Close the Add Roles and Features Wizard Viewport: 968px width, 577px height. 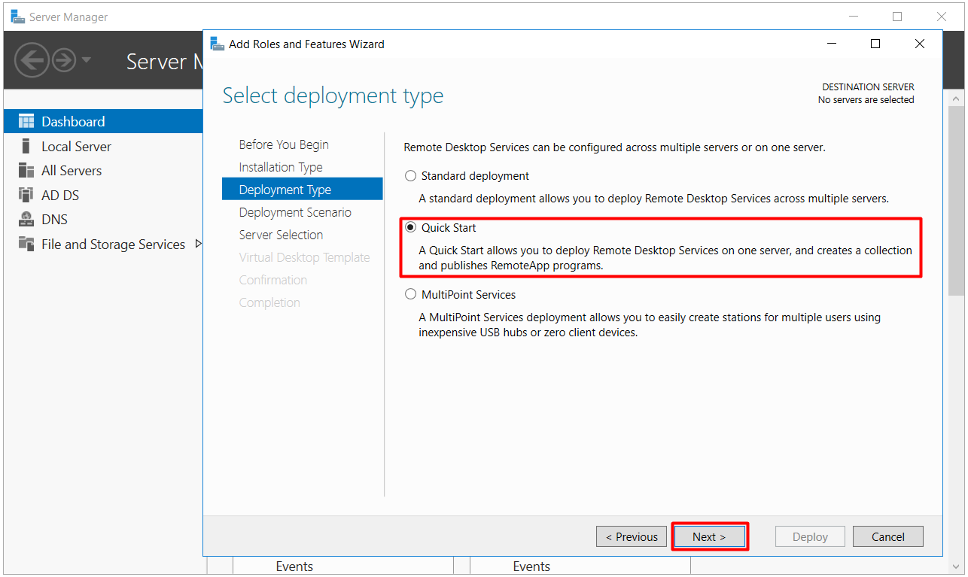(x=919, y=44)
